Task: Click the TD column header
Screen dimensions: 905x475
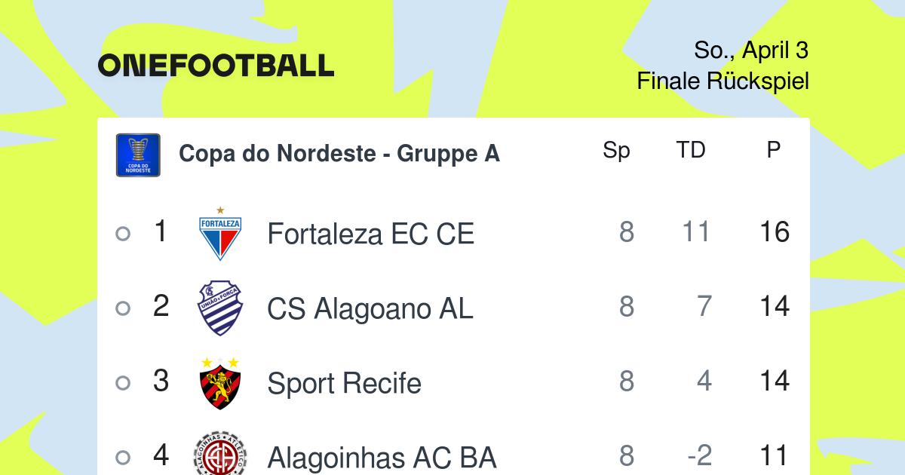Action: 690,151
